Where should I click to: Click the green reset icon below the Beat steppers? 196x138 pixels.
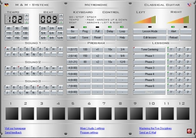[x=61, y=23]
